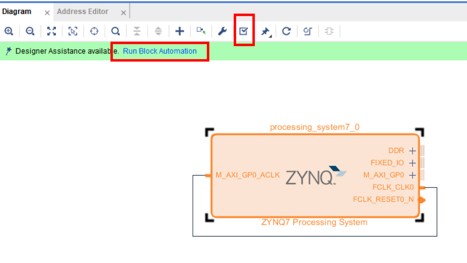Click the M_AXI_GP0 port label
Viewport: 467px width, 263px height.
[384, 175]
